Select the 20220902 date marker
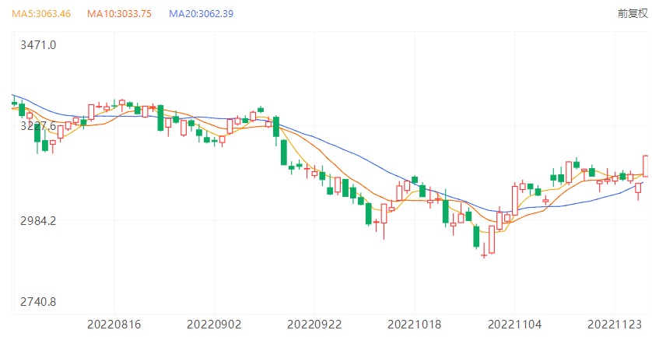 214,323
